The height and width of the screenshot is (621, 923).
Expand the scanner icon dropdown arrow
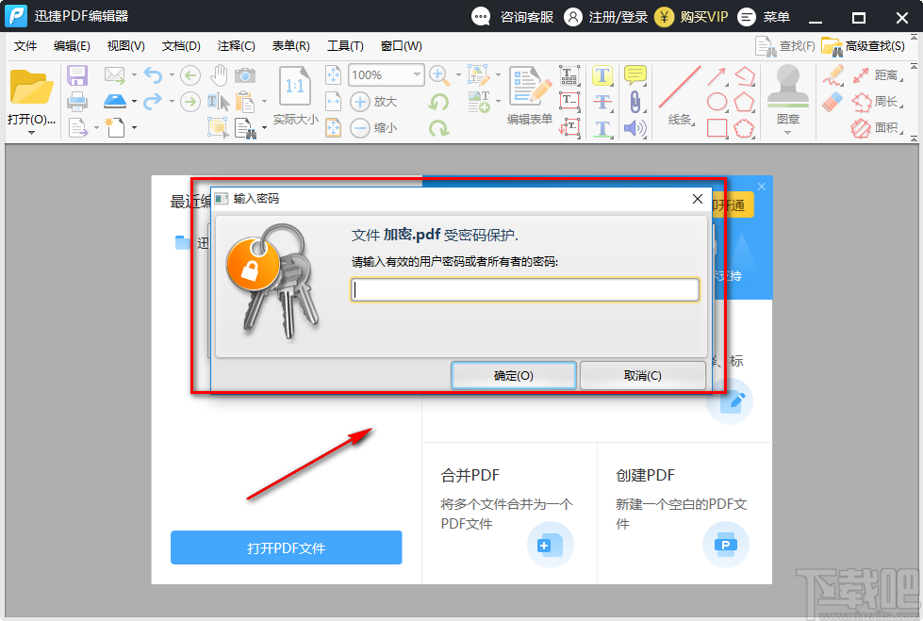coord(134,101)
